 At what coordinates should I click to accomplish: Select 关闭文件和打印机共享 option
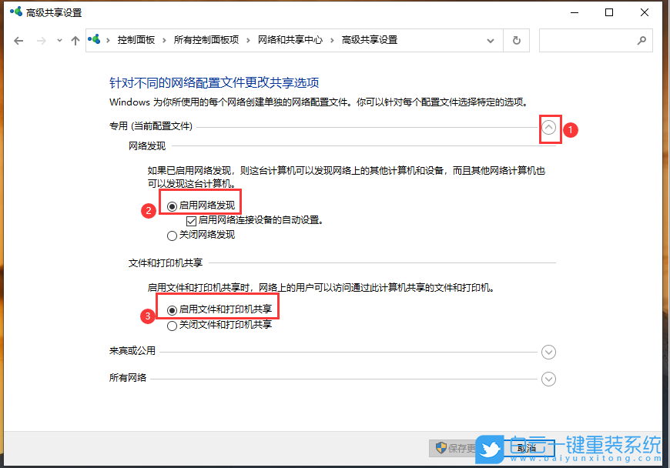pyautogui.click(x=172, y=324)
